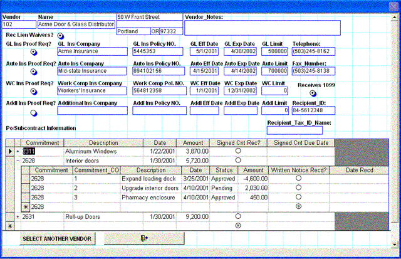Screen dimensions: 401x259
Task: Toggle Addl Ins Proof Req option
Action: pos(34,112)
